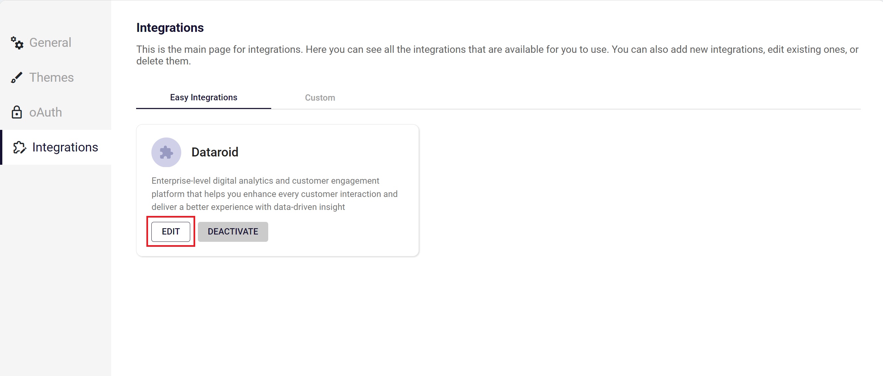Click the Dataroid card title

pos(214,152)
